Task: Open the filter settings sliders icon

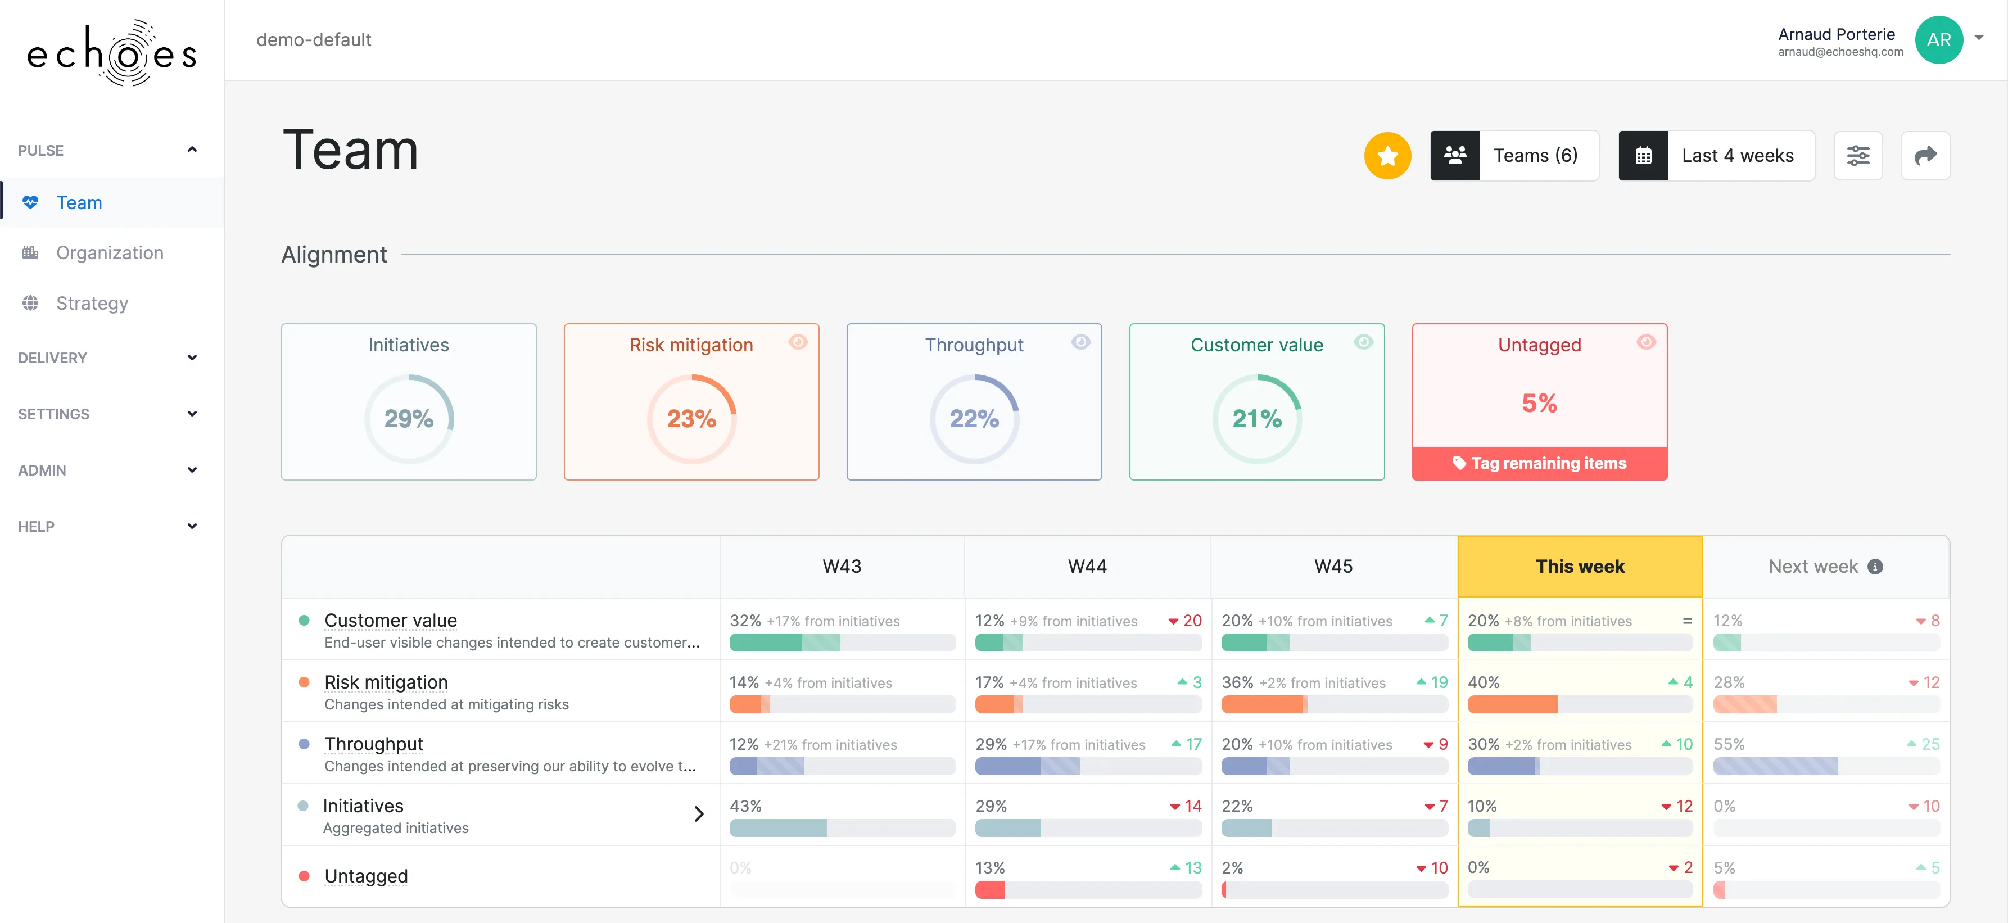Action: point(1857,156)
